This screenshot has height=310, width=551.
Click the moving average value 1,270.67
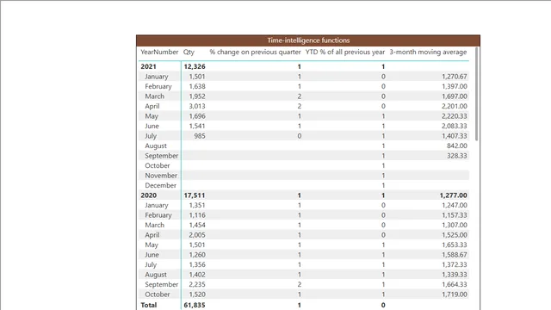(x=455, y=77)
